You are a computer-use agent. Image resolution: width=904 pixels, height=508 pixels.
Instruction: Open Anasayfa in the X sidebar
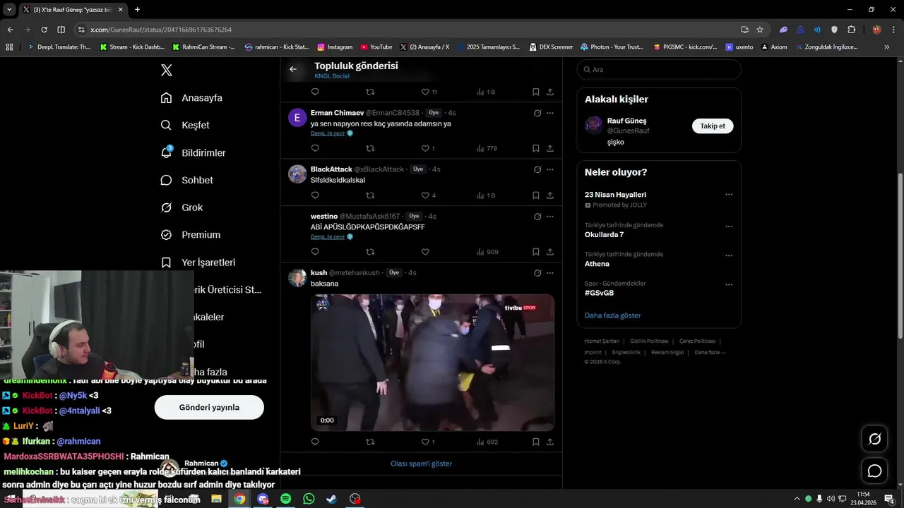pos(192,98)
